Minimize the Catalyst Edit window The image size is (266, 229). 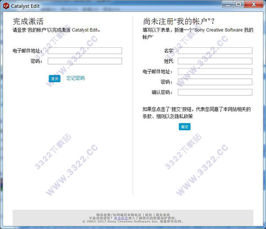[228, 5]
